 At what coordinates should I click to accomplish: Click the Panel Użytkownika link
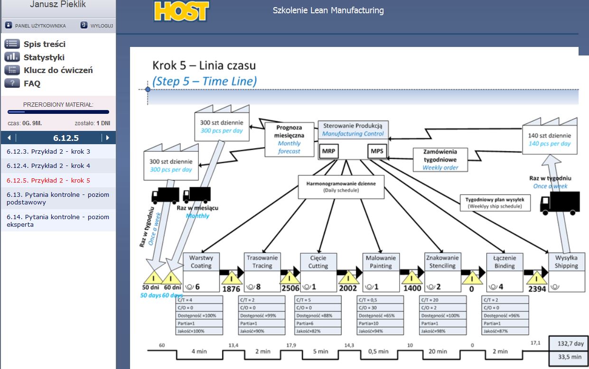coord(40,26)
